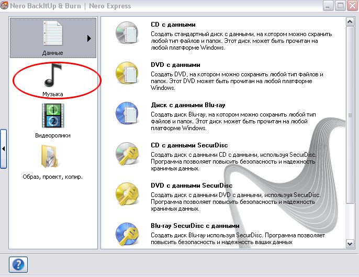This screenshot has height=277, width=359.
Task: Choose the DVD с данными heading
Action: coord(175,65)
